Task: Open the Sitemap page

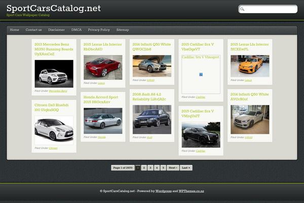Action: (123, 30)
